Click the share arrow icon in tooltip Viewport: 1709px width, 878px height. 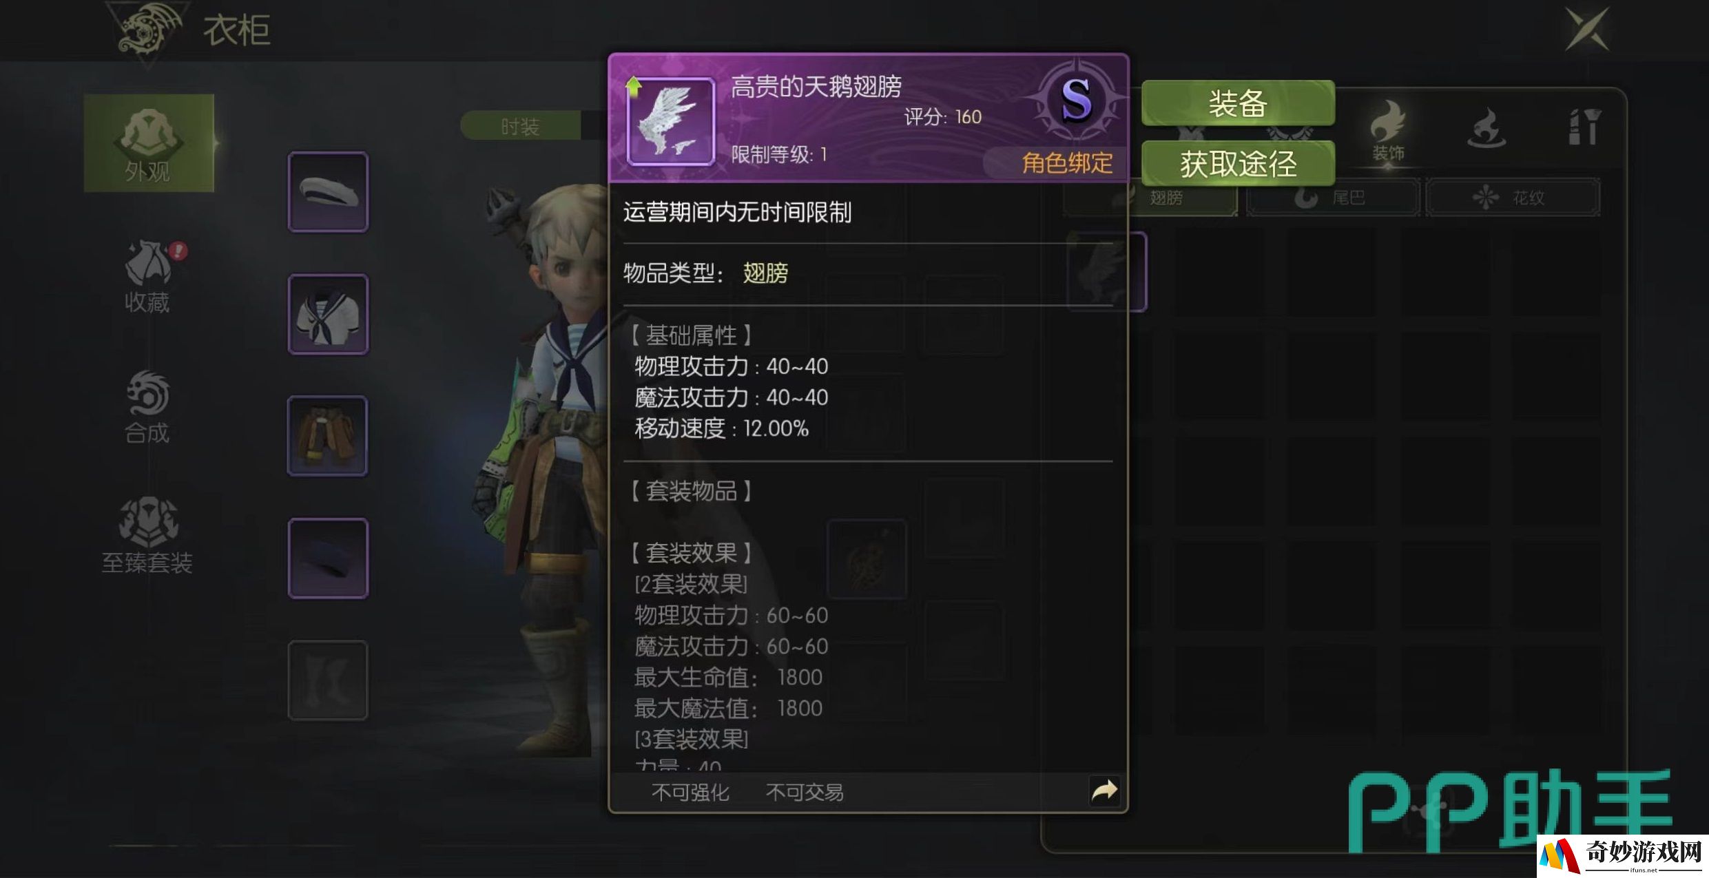point(1104,791)
